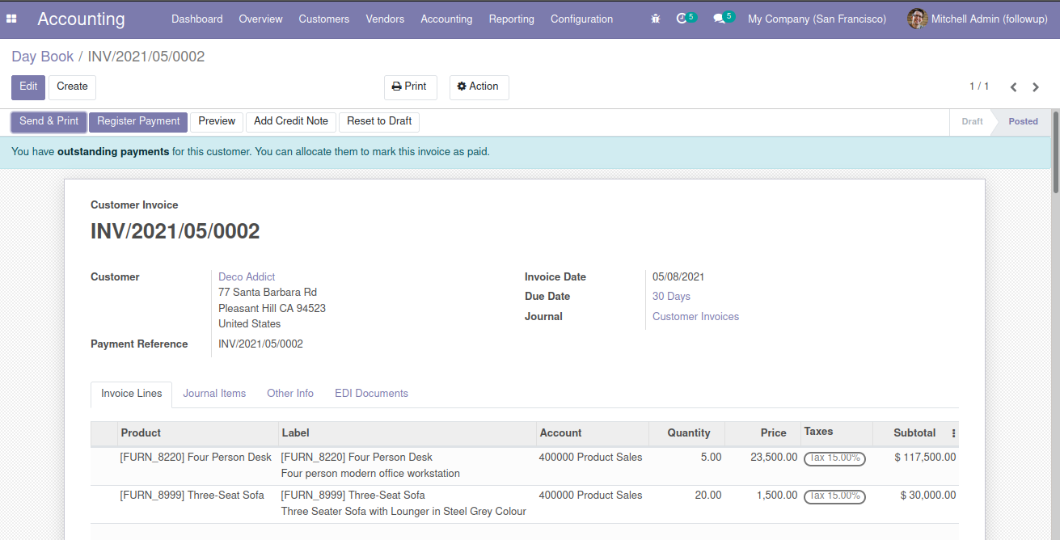Click Mitchell Admin user avatar
1060x540 pixels.
point(917,19)
